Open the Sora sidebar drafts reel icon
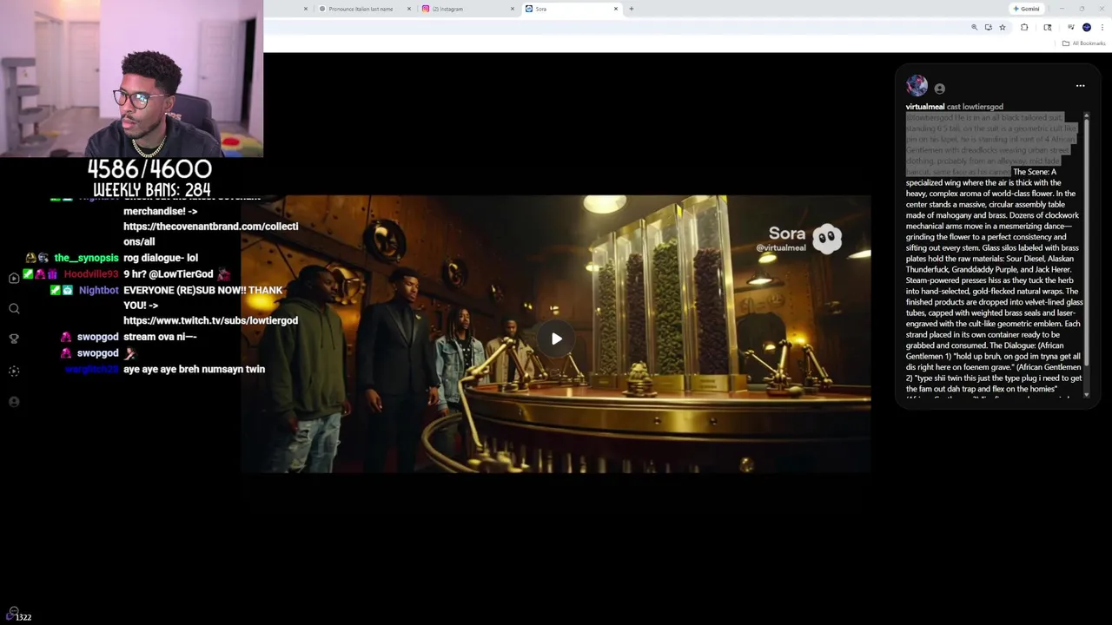Viewport: 1112px width, 625px height. [x=14, y=371]
